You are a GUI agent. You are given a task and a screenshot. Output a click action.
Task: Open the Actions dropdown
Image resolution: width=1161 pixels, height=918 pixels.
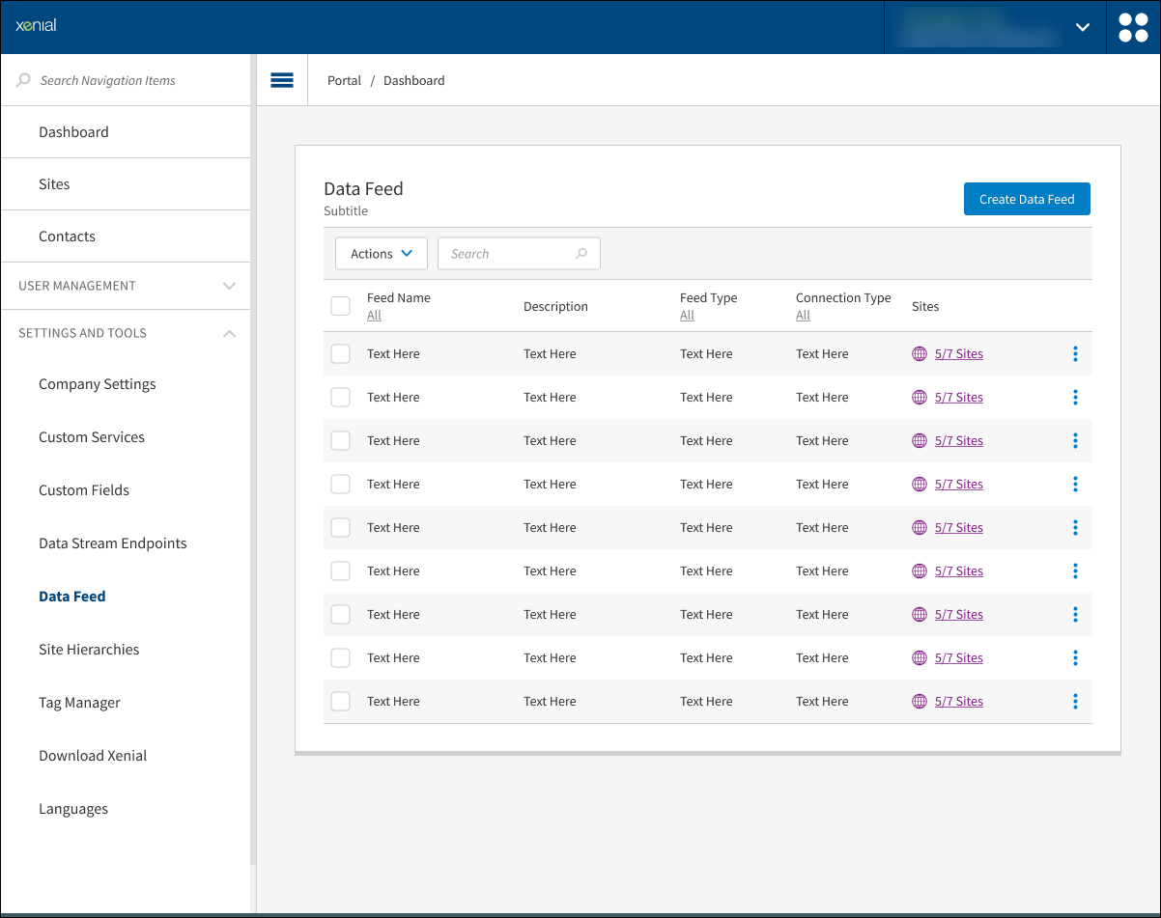382,254
